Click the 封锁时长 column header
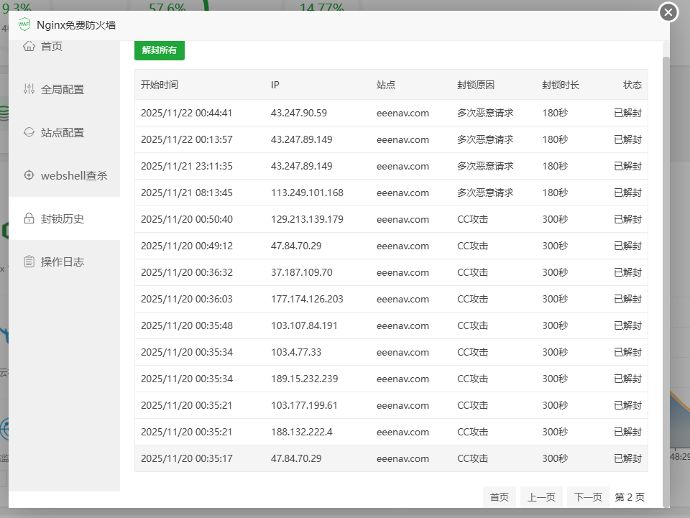Screen dimensions: 690x518 [x=561, y=85]
